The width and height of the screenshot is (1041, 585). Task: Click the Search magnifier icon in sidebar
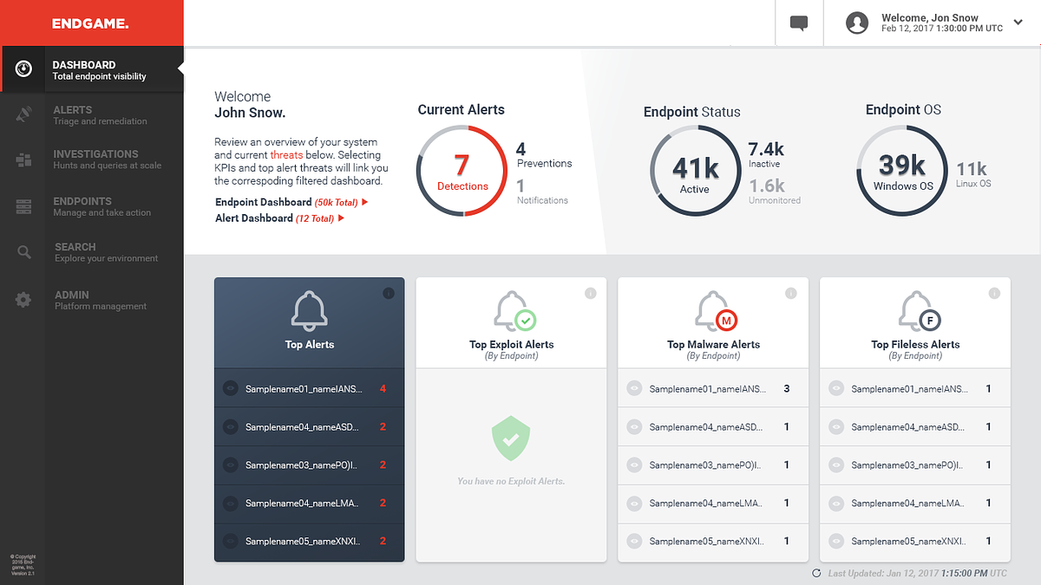point(24,252)
